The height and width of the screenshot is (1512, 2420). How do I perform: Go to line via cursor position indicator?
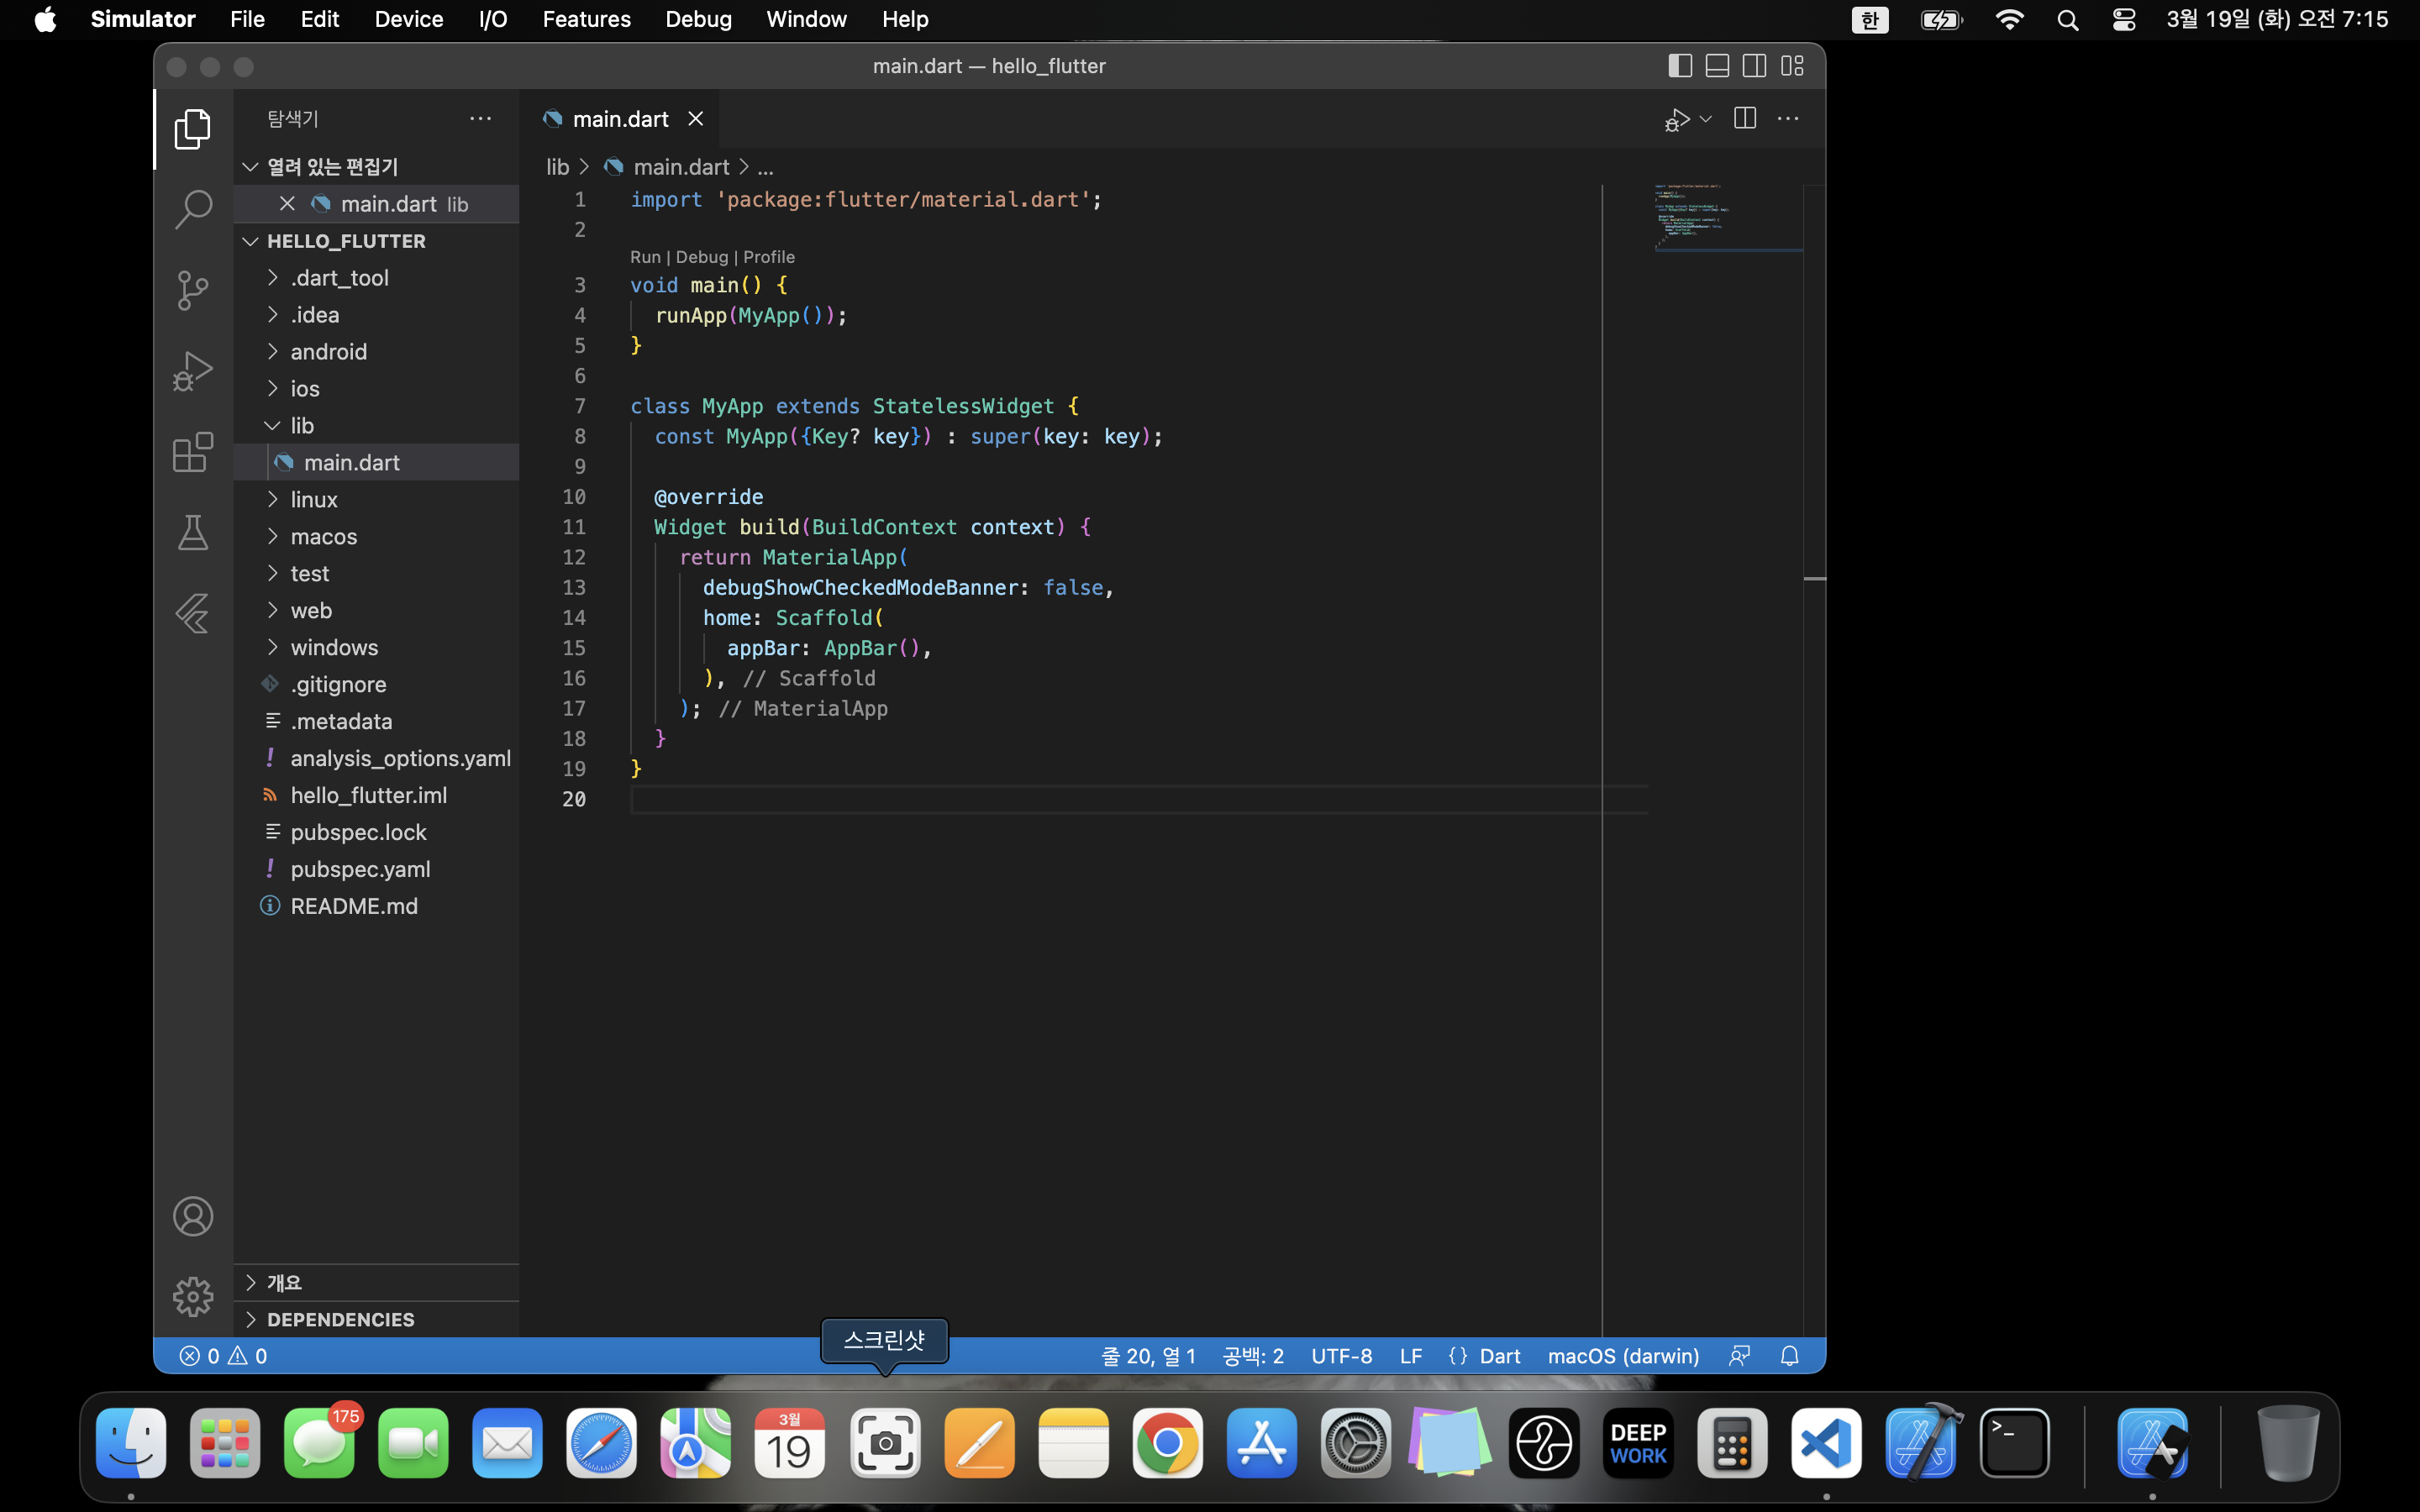1149,1356
